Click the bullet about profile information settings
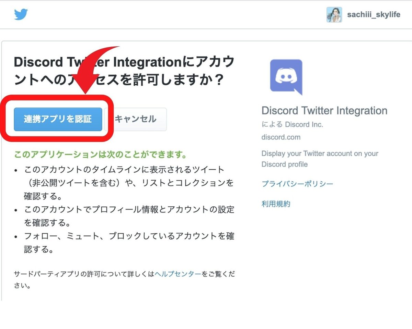This screenshot has height=329, width=412. (129, 216)
